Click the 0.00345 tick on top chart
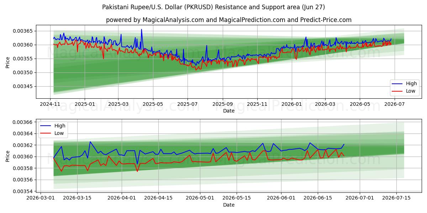Image resolution: width=427 pixels, height=213 pixels. click(23, 87)
